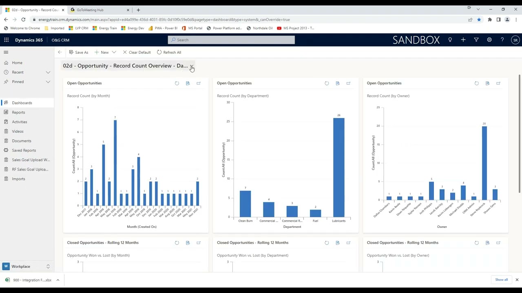Image resolution: width=522 pixels, height=293 pixels.
Task: Open the Advanced Find filter icon
Action: [x=476, y=40]
